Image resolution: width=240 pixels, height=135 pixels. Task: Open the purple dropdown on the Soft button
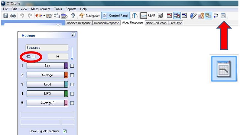click(x=66, y=66)
